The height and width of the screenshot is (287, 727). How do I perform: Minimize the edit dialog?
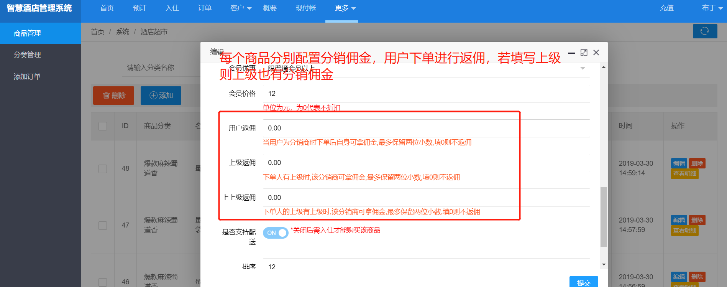coord(571,53)
